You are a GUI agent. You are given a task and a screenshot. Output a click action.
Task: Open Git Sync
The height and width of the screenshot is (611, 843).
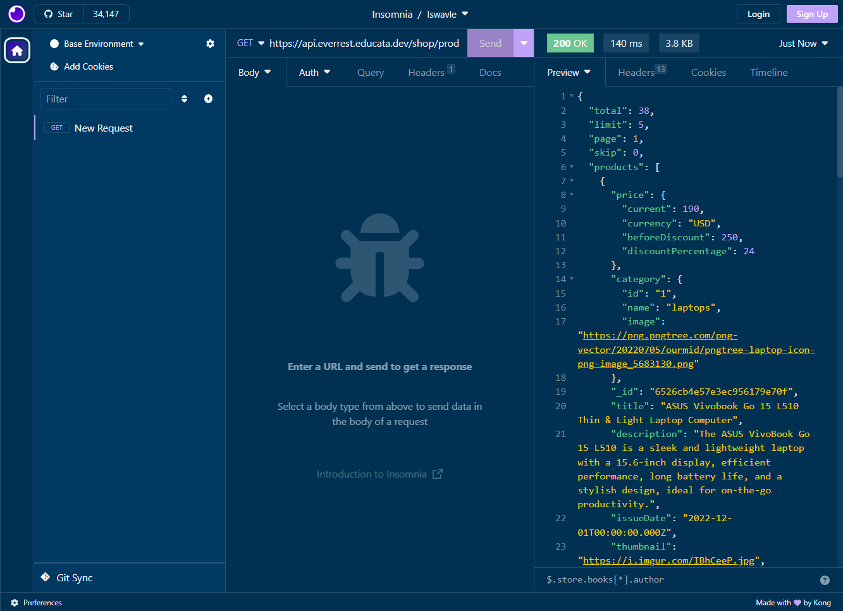[67, 577]
